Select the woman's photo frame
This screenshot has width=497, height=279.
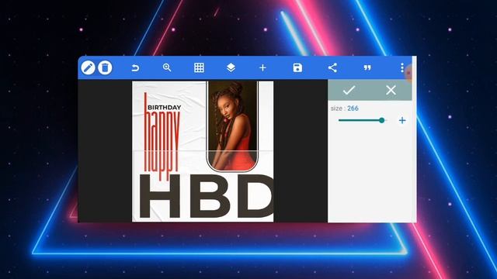(x=232, y=126)
